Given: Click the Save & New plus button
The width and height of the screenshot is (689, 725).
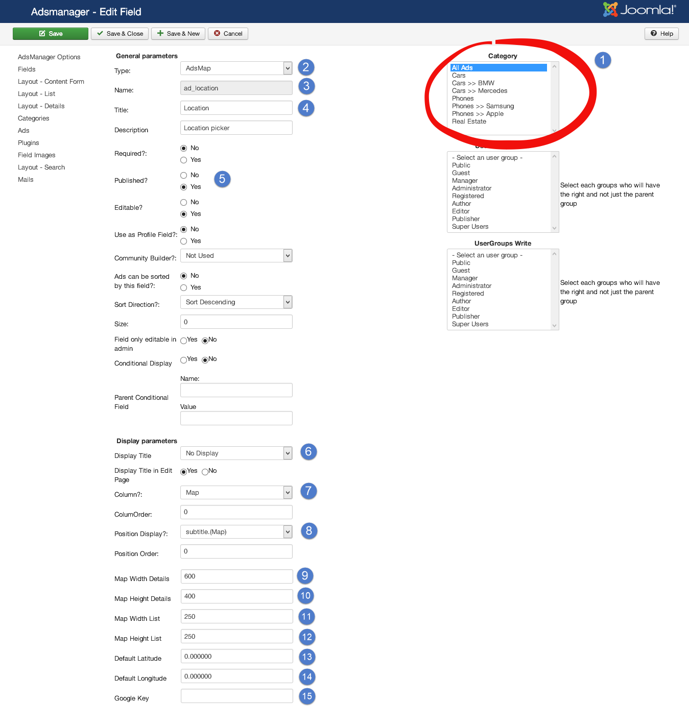Looking at the screenshot, I should (x=178, y=34).
